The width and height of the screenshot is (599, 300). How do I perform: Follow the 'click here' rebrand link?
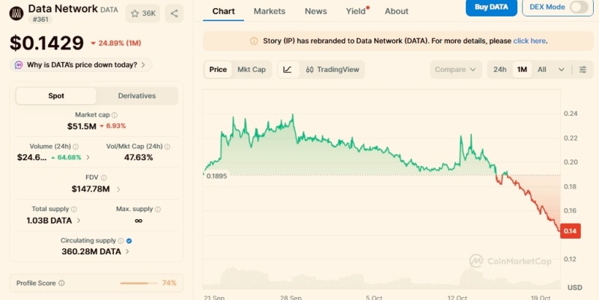click(x=529, y=41)
